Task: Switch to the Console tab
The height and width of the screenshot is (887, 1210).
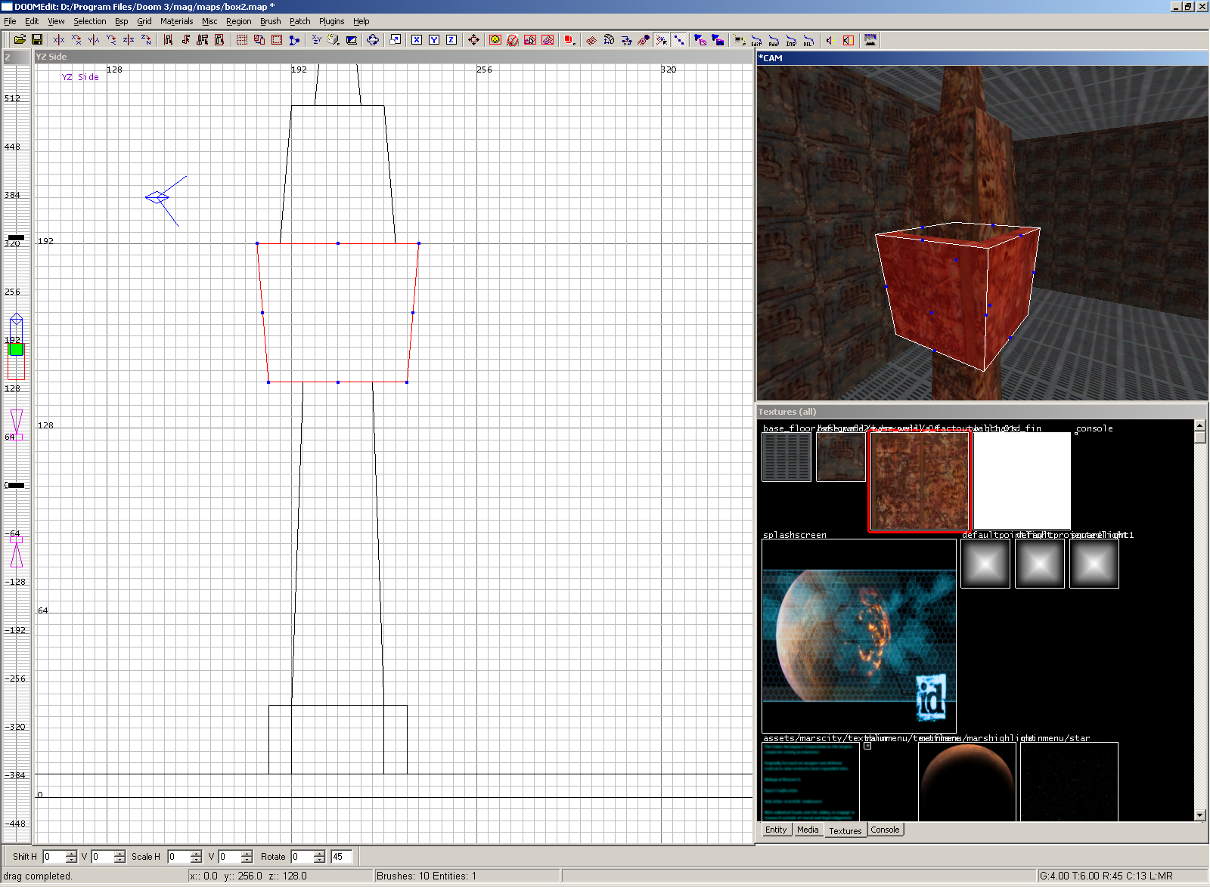Action: click(x=885, y=830)
